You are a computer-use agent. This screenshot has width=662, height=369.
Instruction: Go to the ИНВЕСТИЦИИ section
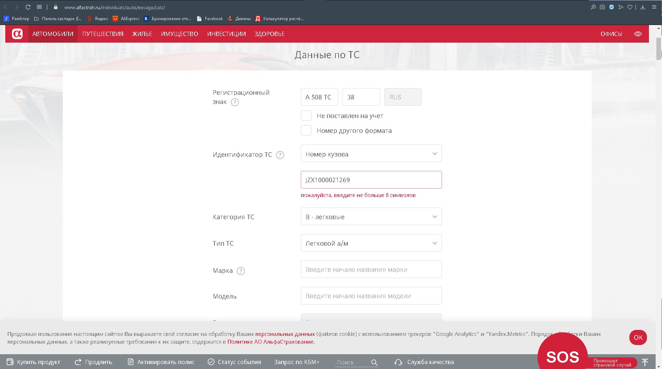(226, 34)
